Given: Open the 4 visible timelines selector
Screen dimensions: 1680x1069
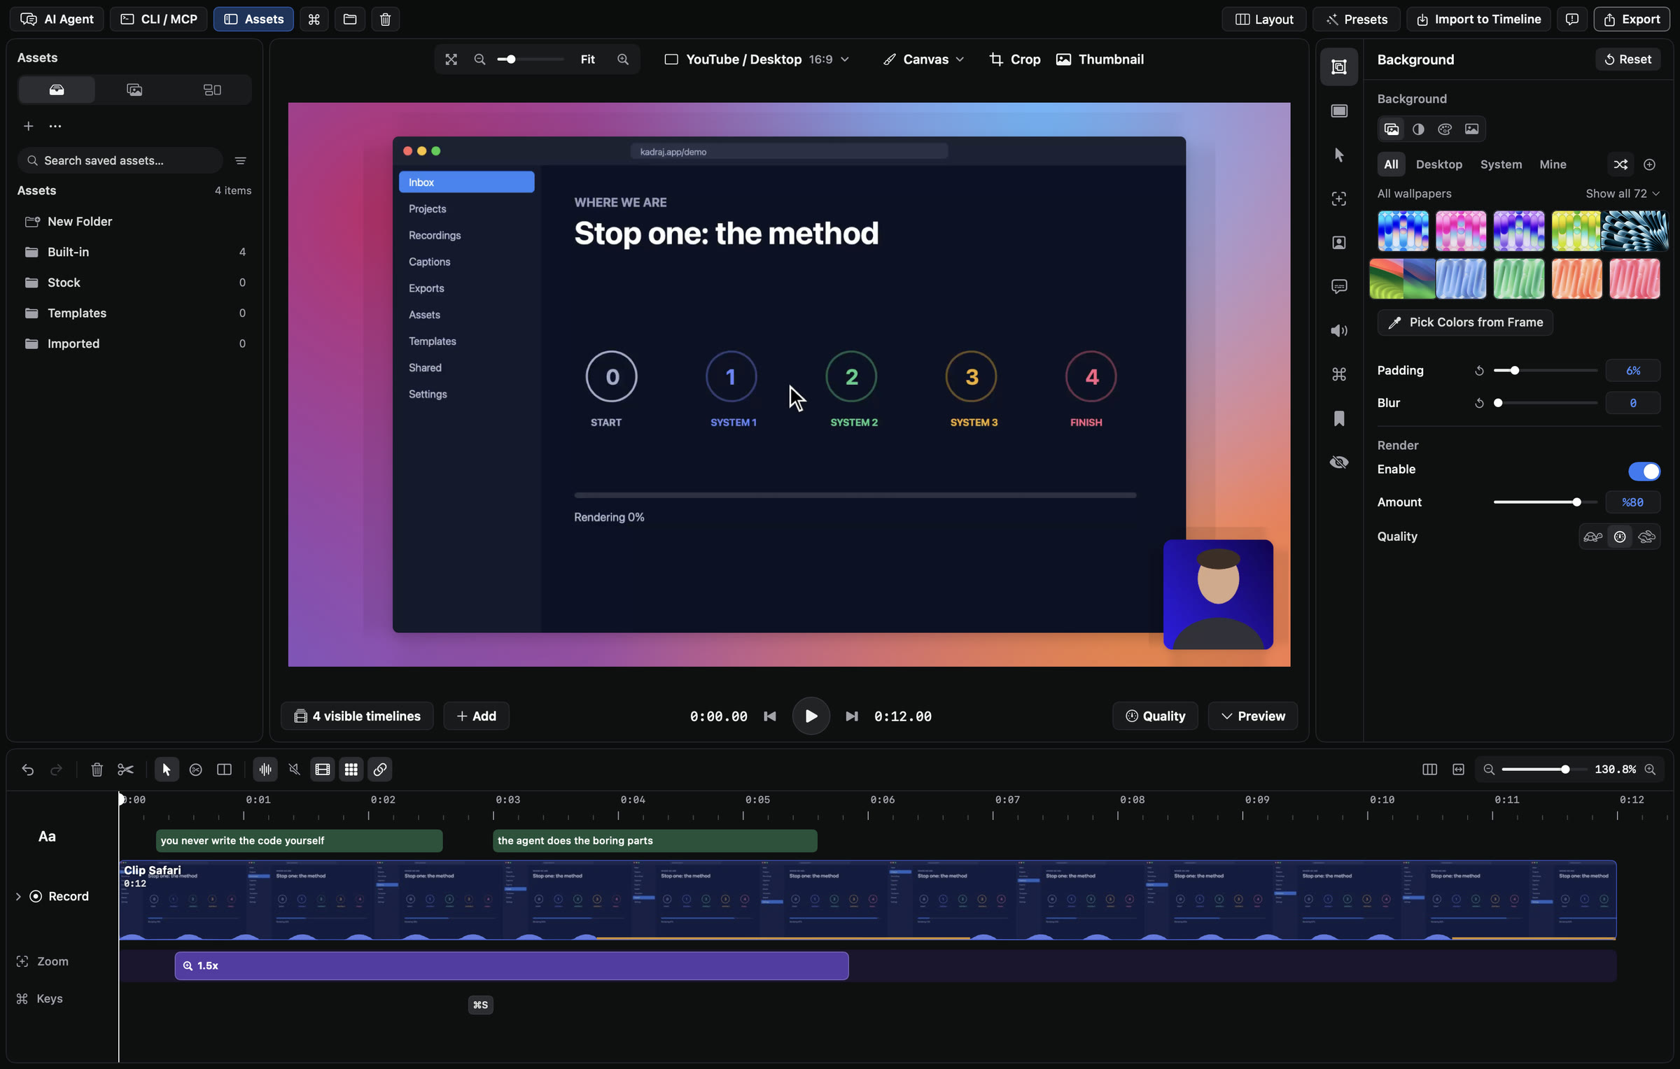Looking at the screenshot, I should (357, 716).
